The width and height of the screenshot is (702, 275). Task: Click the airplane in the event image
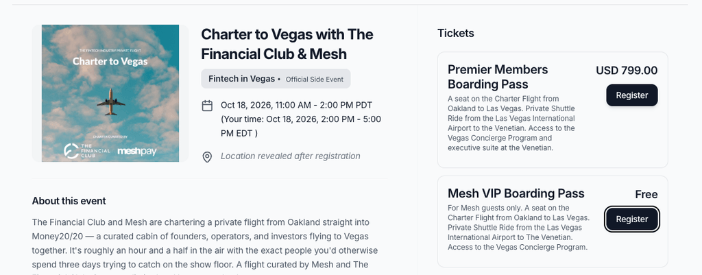(x=110, y=101)
